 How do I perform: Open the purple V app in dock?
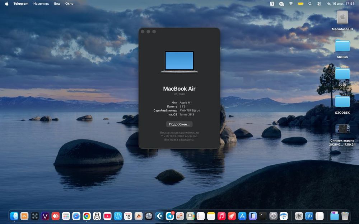tap(45, 216)
